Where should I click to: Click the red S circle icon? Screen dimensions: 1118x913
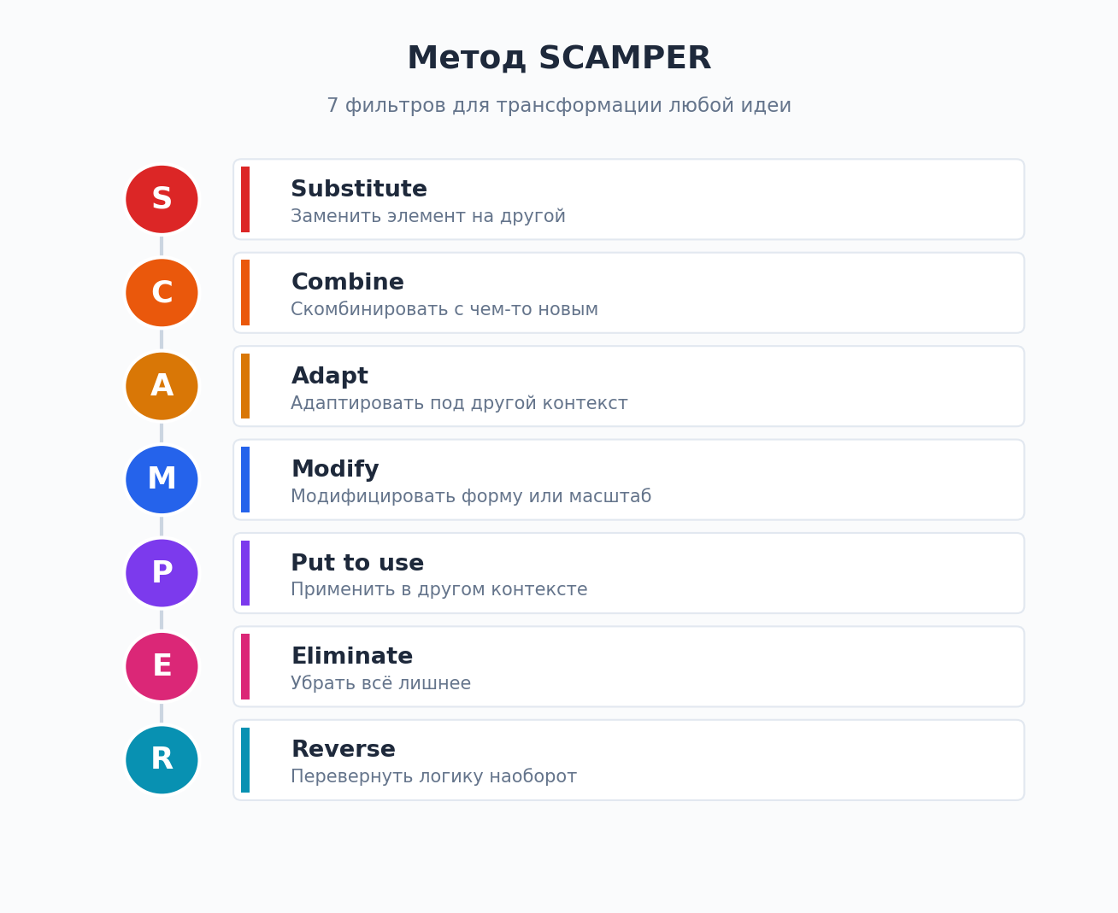pyautogui.click(x=162, y=199)
